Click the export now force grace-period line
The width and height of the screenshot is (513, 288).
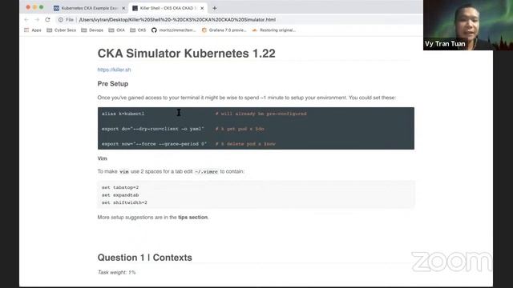[x=154, y=144]
